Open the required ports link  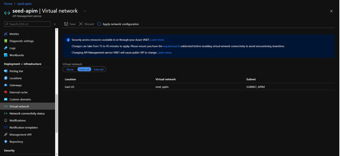pyautogui.click(x=171, y=46)
